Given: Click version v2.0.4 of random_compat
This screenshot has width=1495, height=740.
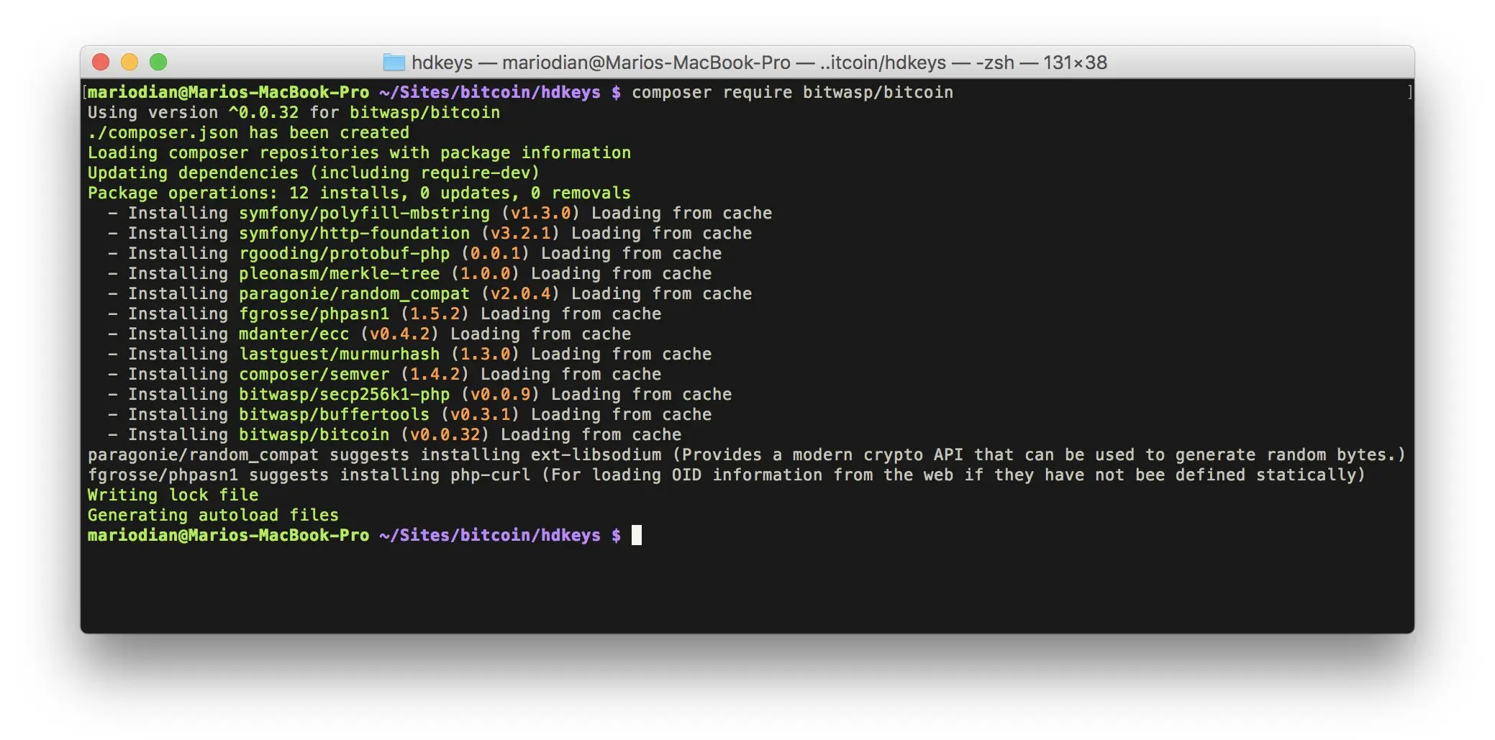Looking at the screenshot, I should [x=520, y=293].
